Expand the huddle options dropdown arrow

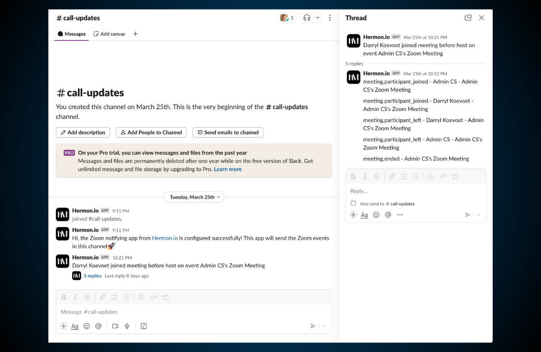[317, 18]
